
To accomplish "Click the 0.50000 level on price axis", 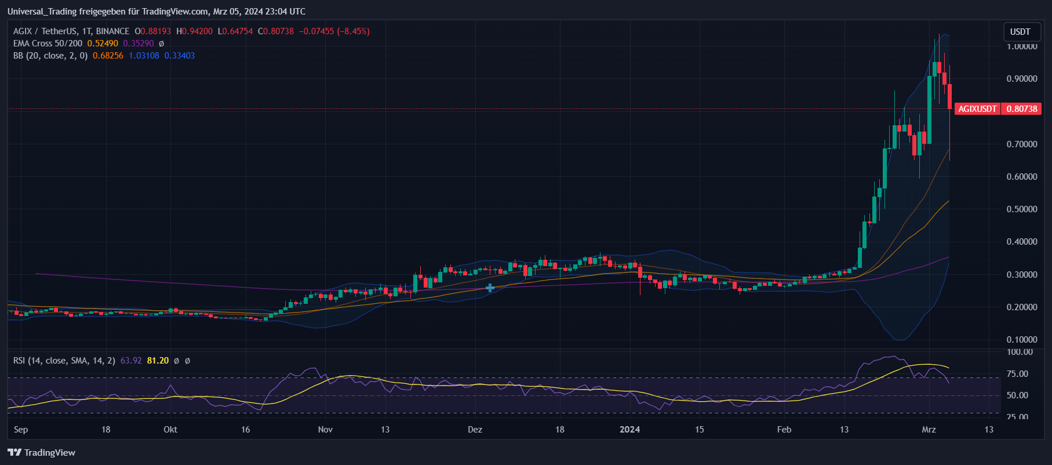I will coord(1021,209).
